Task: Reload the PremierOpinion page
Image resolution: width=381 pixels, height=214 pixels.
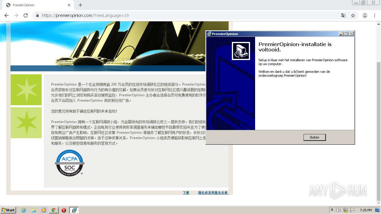Action: (x=26, y=15)
